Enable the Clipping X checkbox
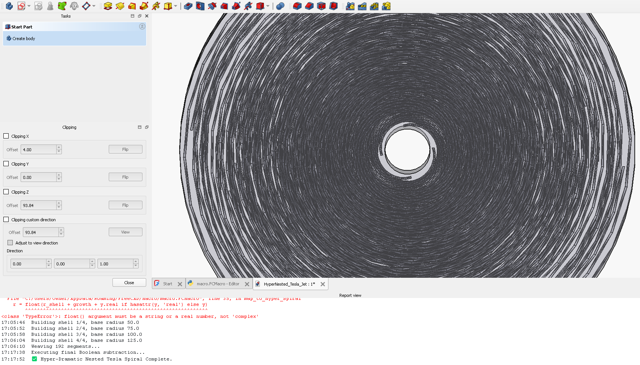The width and height of the screenshot is (640, 365). point(6,136)
